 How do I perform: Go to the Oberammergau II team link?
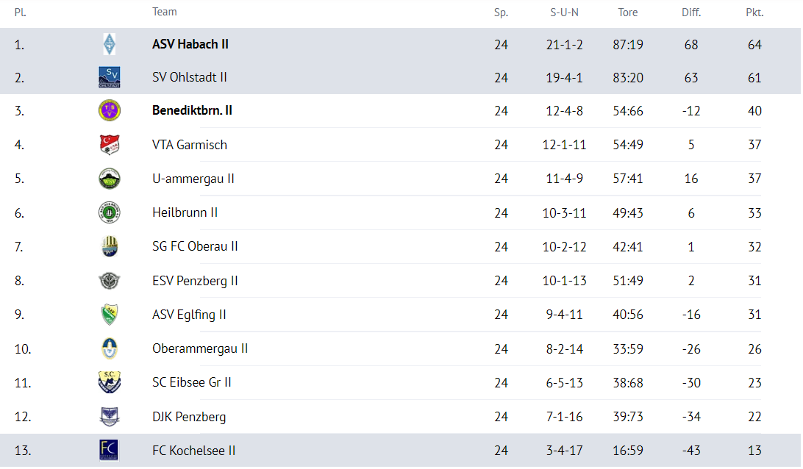pyautogui.click(x=200, y=348)
